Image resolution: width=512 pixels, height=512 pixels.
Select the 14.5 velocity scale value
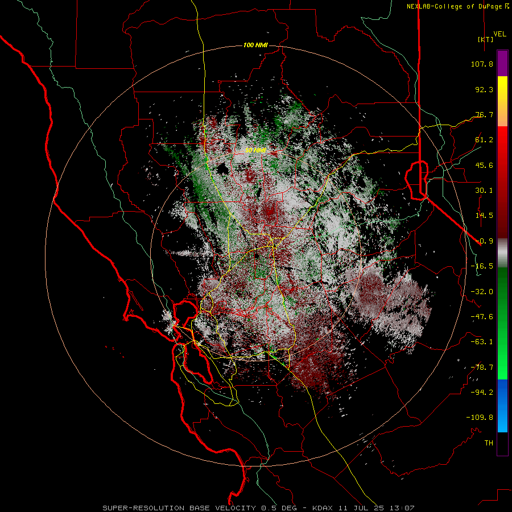tap(484, 216)
